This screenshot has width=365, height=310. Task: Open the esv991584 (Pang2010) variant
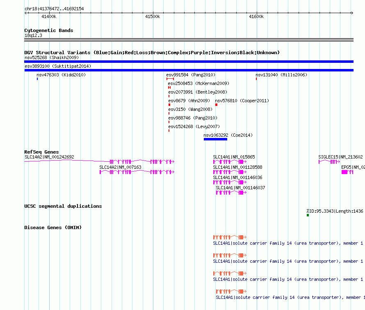click(x=191, y=75)
